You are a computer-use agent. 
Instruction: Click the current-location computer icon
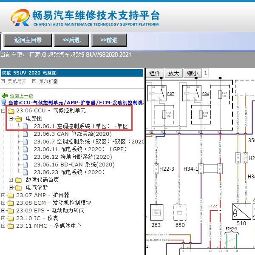(4, 103)
